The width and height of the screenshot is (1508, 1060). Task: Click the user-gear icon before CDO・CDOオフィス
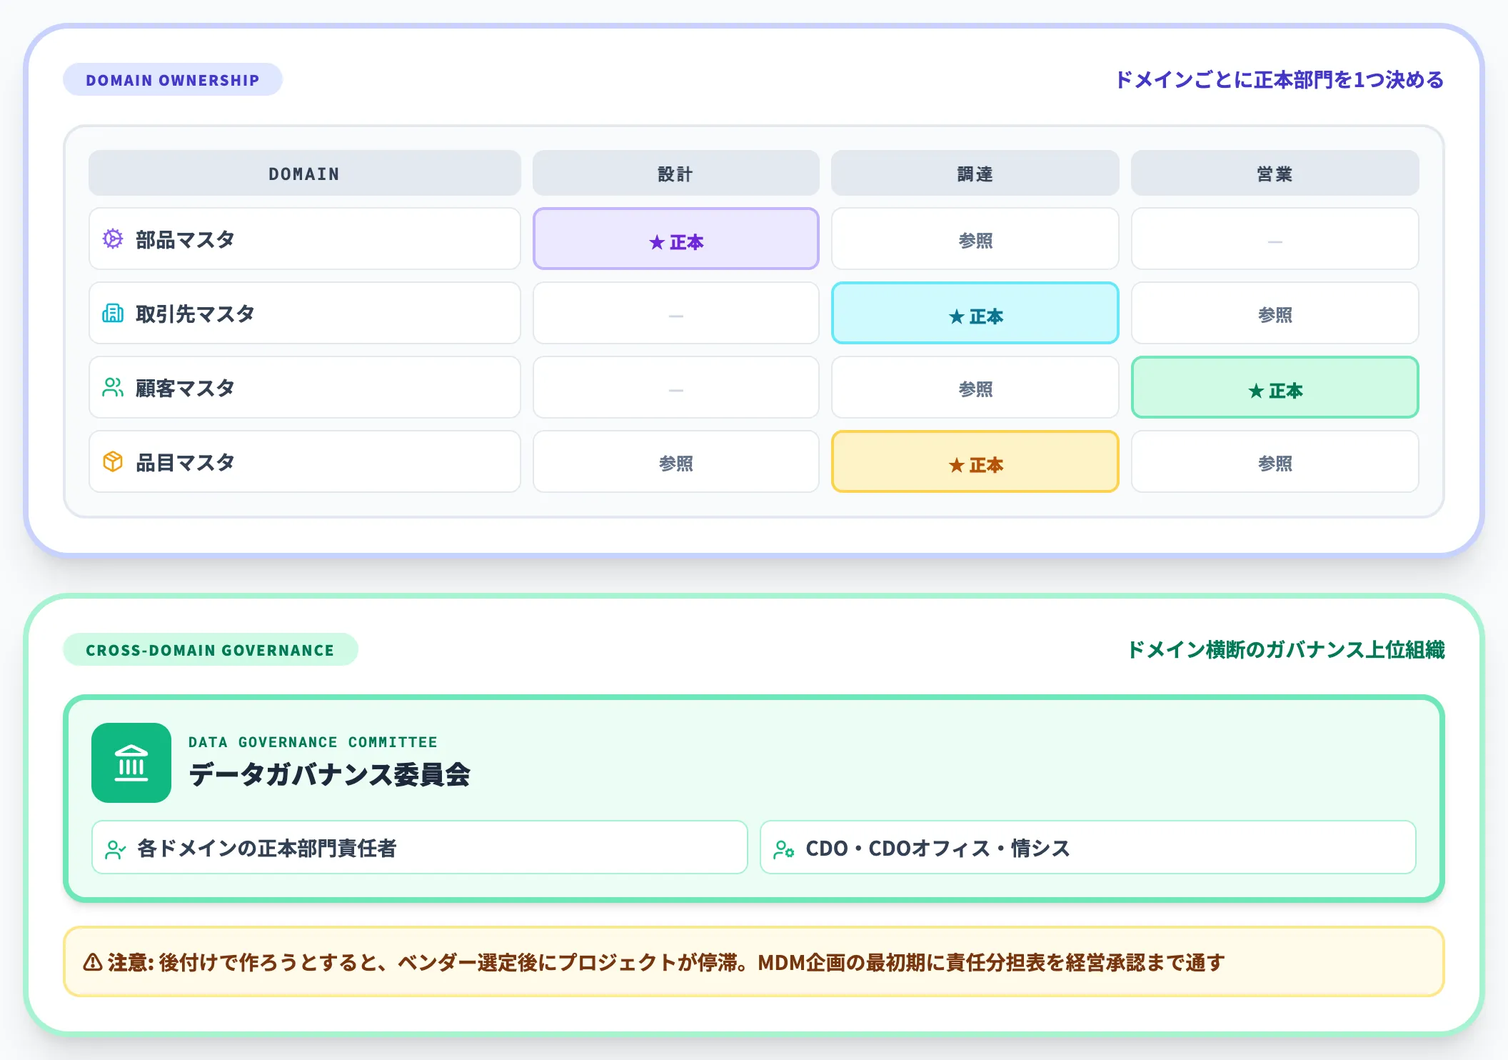click(x=783, y=849)
